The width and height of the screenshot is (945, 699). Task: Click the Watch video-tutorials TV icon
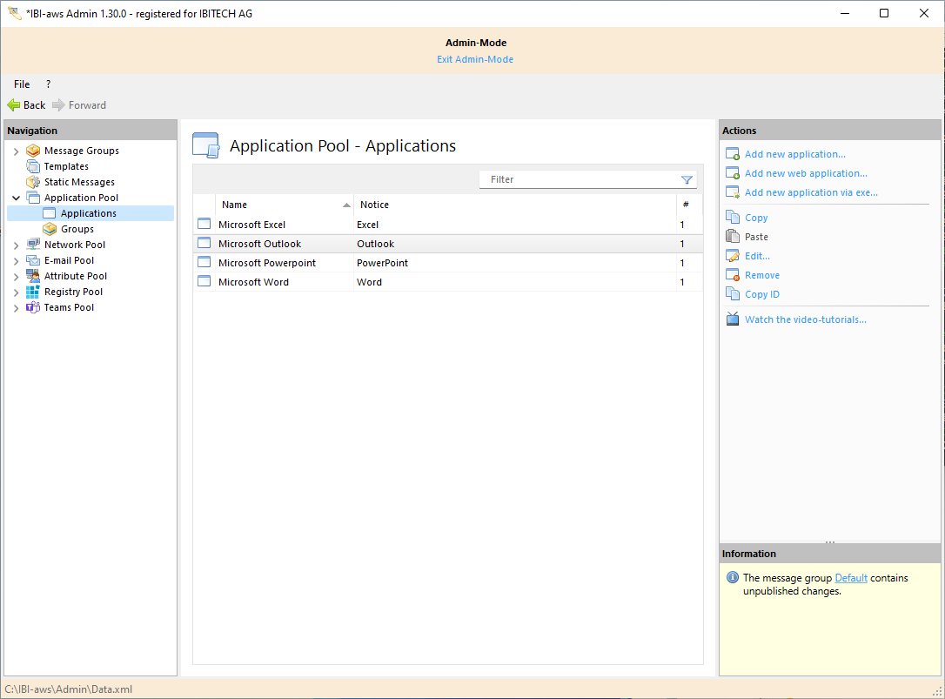click(732, 319)
